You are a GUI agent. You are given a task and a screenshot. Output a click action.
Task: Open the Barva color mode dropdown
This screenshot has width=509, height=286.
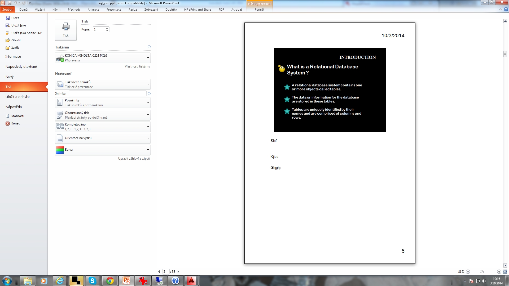pyautogui.click(x=103, y=150)
